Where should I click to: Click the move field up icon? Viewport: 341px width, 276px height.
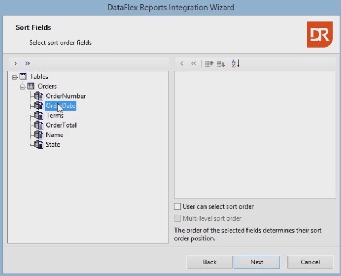[x=209, y=64]
